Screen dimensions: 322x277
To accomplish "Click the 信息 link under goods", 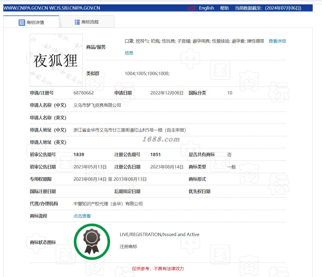I will 129,53.
